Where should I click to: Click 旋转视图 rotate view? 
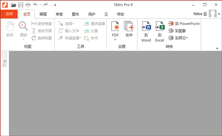(x=41, y=38)
